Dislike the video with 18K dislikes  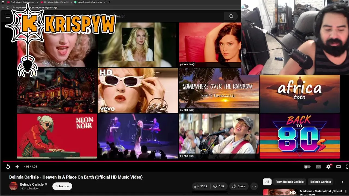[219, 186]
